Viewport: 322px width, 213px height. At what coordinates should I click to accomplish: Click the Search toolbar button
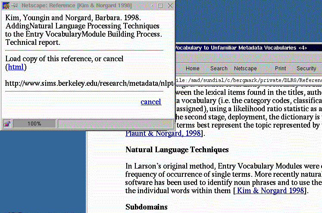219,68
